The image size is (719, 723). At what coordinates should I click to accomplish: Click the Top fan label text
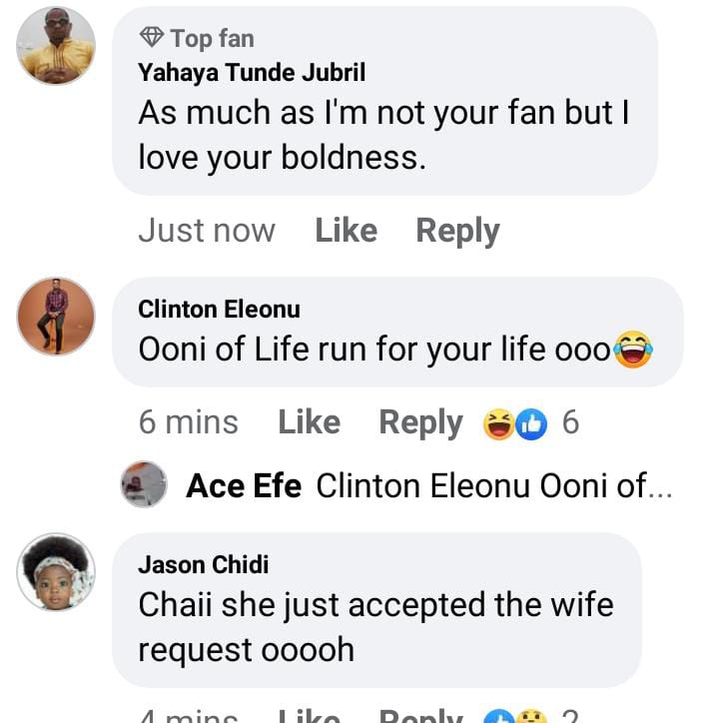point(212,38)
